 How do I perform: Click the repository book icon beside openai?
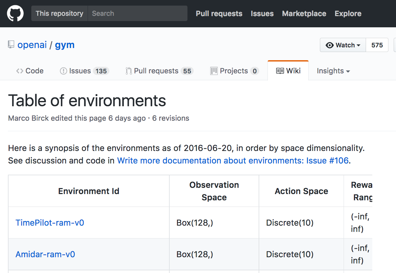[11, 45]
